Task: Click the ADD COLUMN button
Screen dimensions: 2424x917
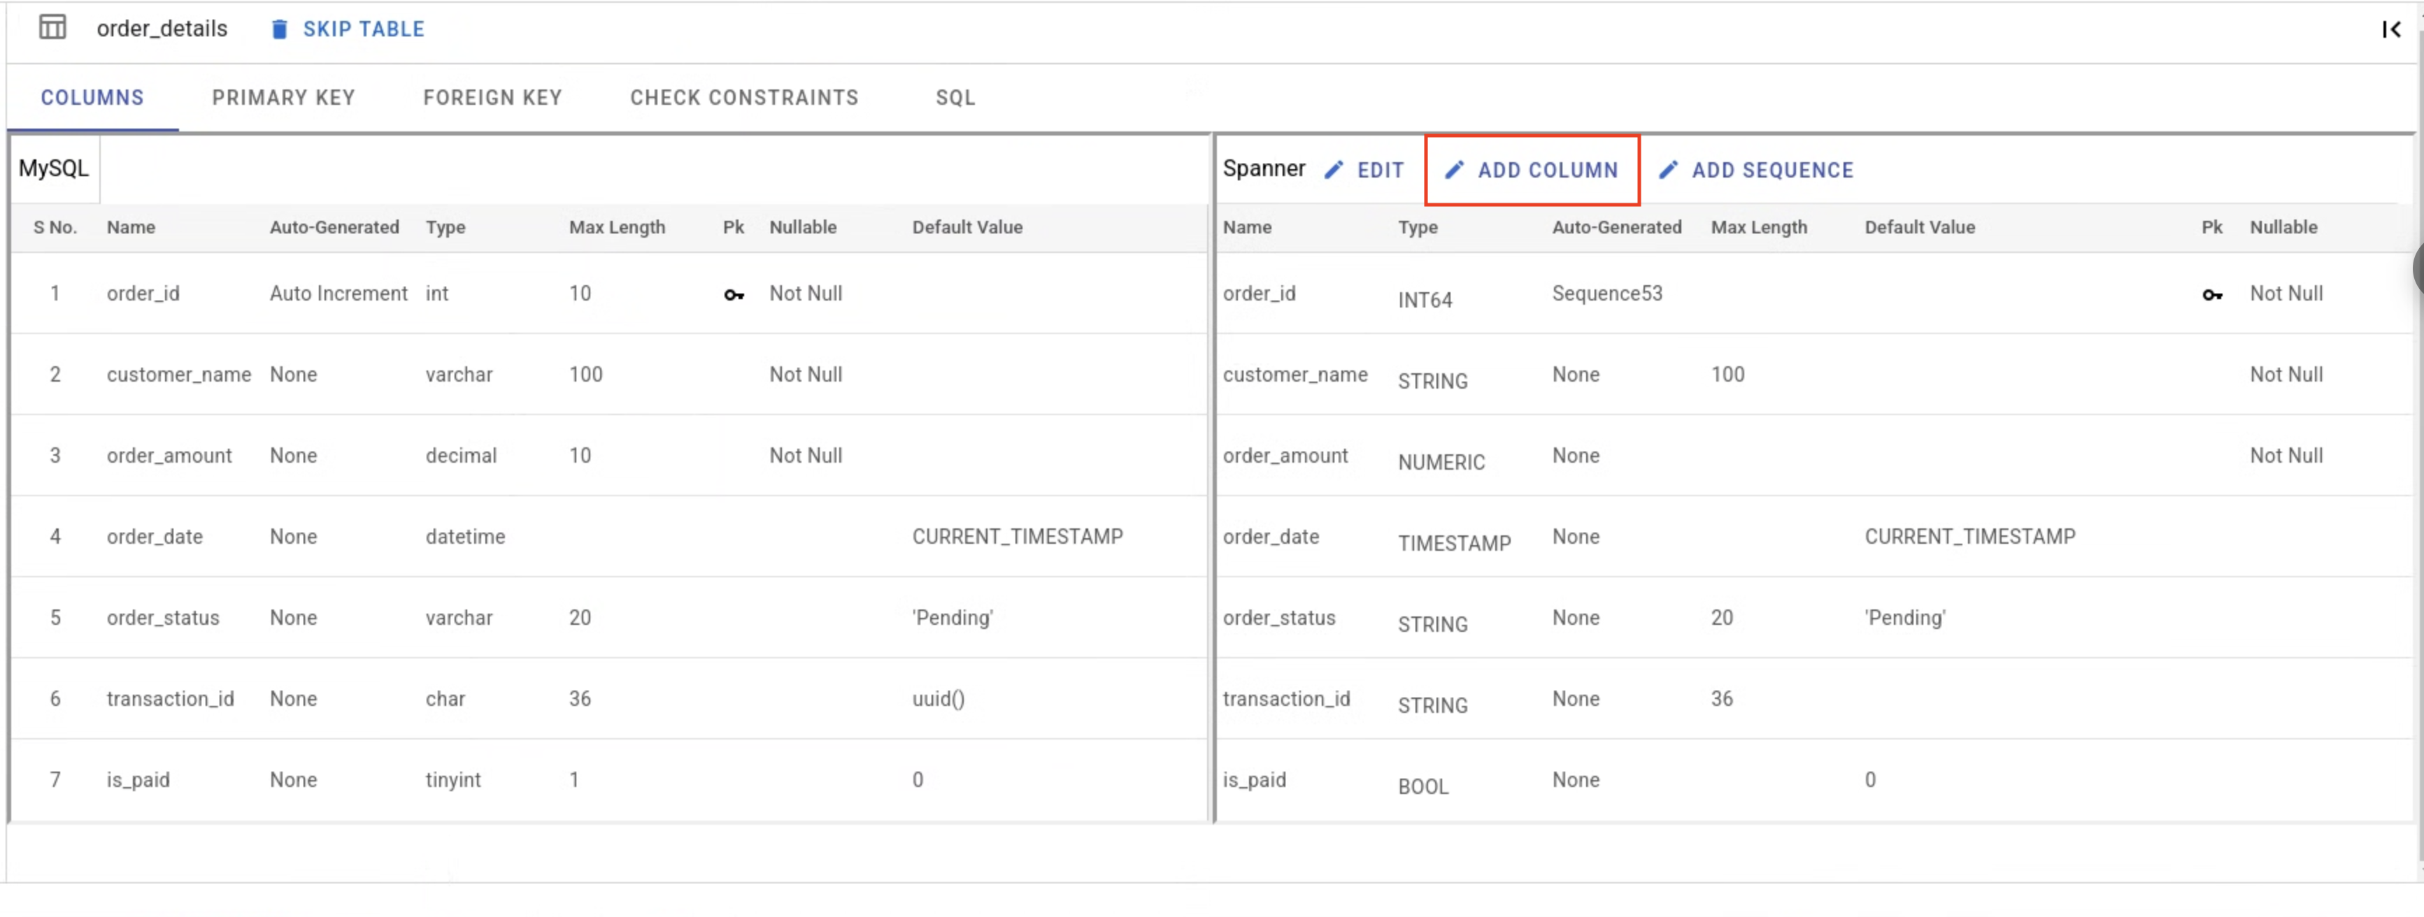Action: point(1532,171)
